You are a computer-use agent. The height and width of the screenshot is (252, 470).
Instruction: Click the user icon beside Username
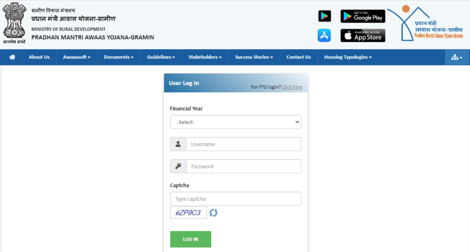click(x=178, y=144)
